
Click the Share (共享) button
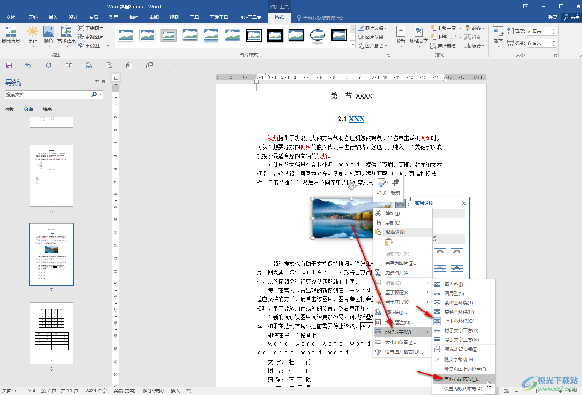(572, 17)
